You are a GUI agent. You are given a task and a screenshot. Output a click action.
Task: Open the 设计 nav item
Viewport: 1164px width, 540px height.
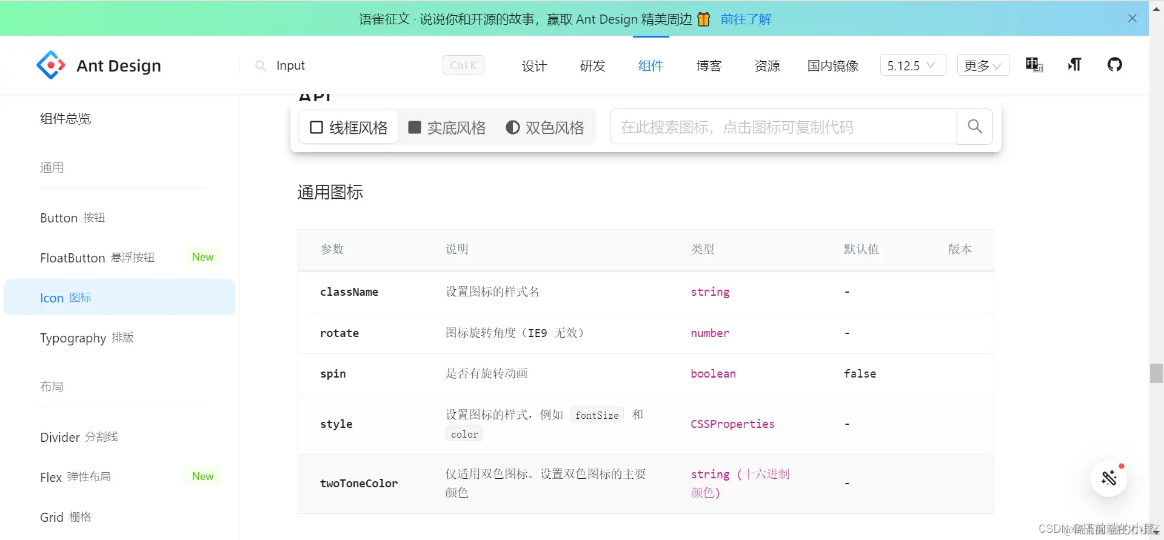[x=534, y=65]
